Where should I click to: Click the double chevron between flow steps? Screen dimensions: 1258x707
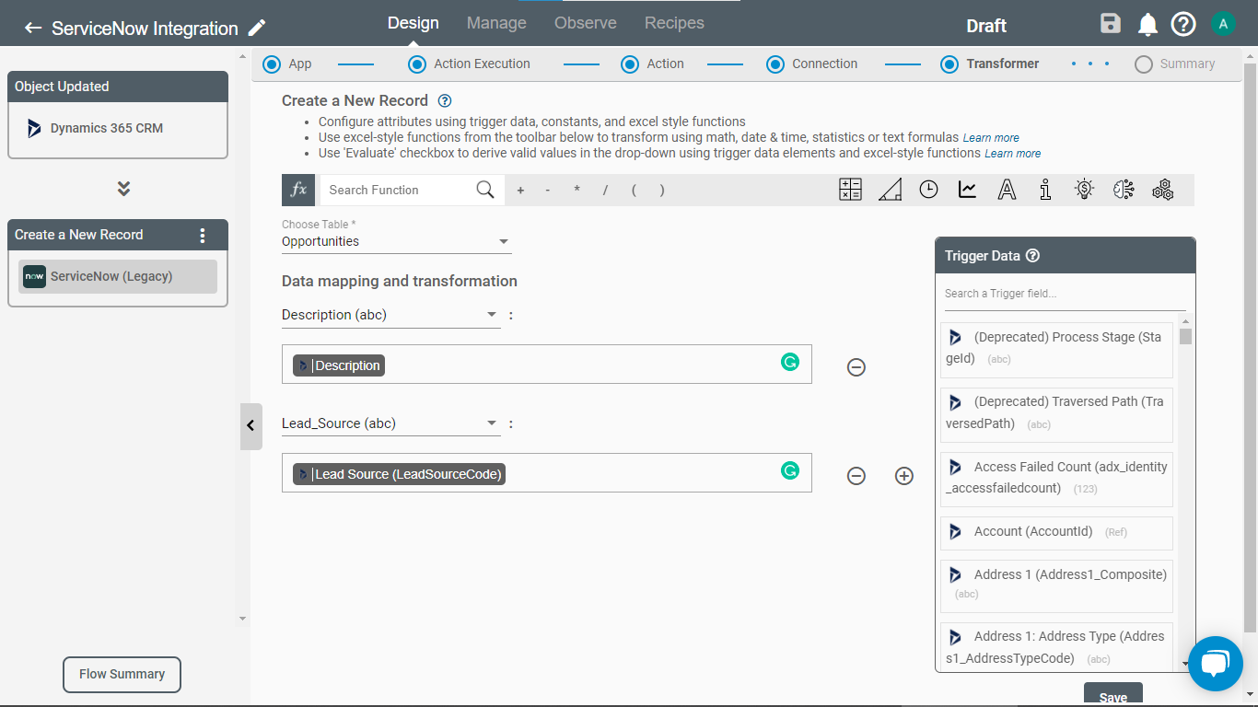point(123,189)
